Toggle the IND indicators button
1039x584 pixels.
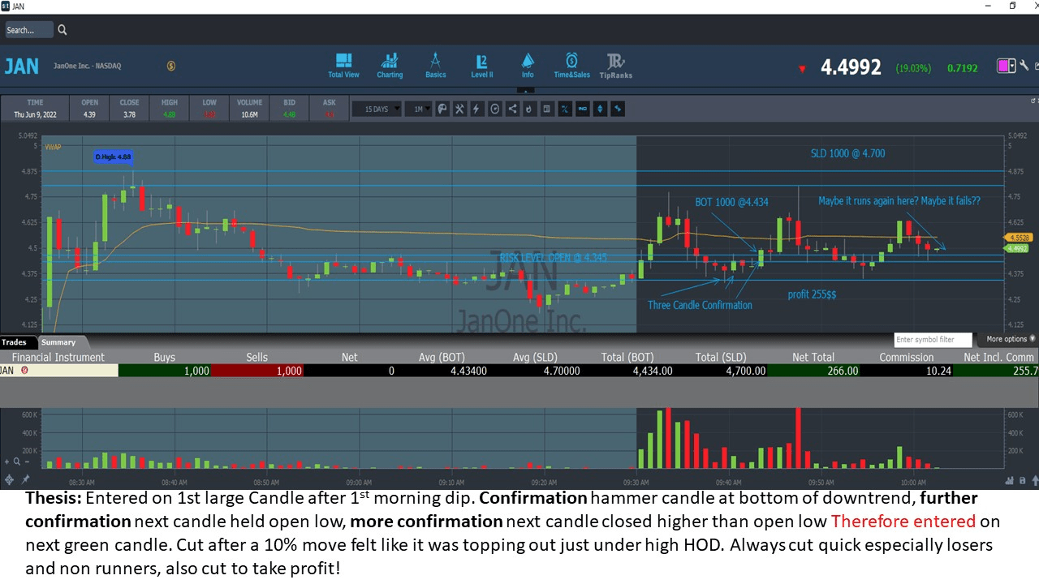click(583, 109)
